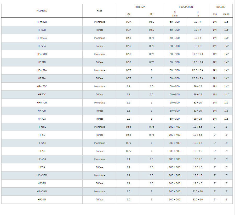The width and height of the screenshot is (235, 215).
Task: Click model name HFm 50B
Action: tap(42, 22)
